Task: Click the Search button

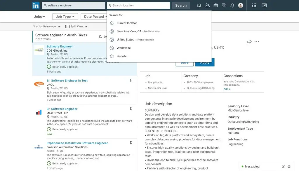Action: pyautogui.click(x=181, y=5)
